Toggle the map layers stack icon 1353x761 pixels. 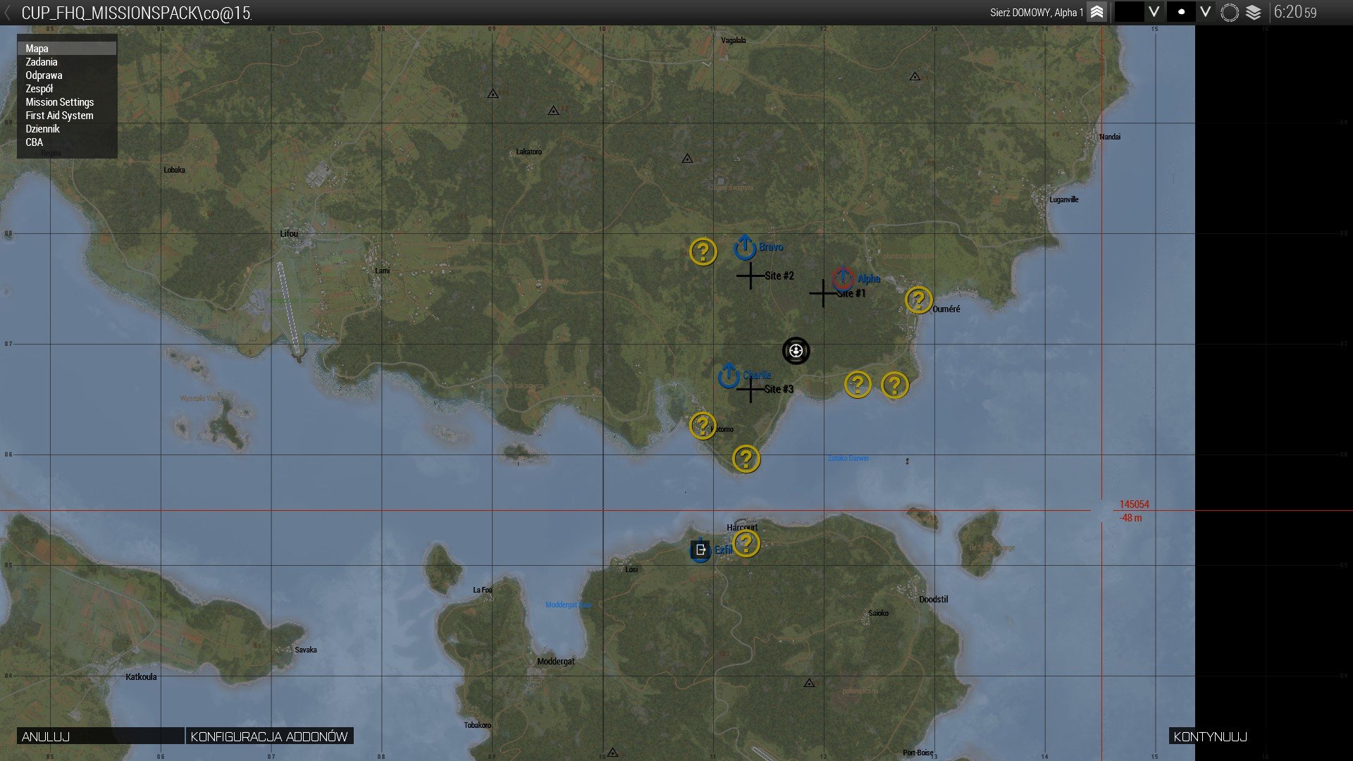click(x=1253, y=13)
